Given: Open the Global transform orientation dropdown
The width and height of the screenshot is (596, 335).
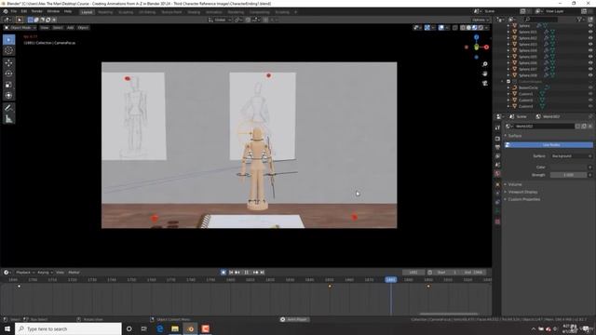Looking at the screenshot, I should (220, 20).
